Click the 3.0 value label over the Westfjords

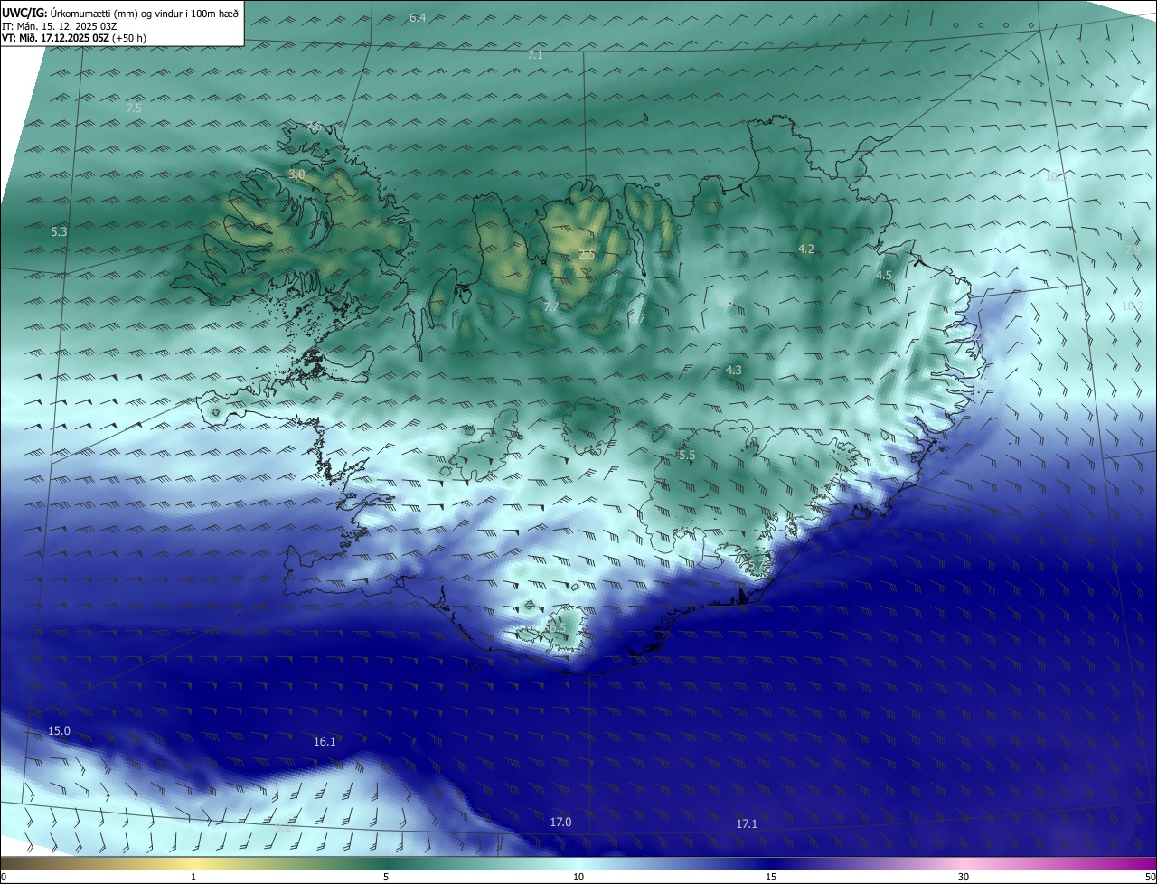coord(296,174)
